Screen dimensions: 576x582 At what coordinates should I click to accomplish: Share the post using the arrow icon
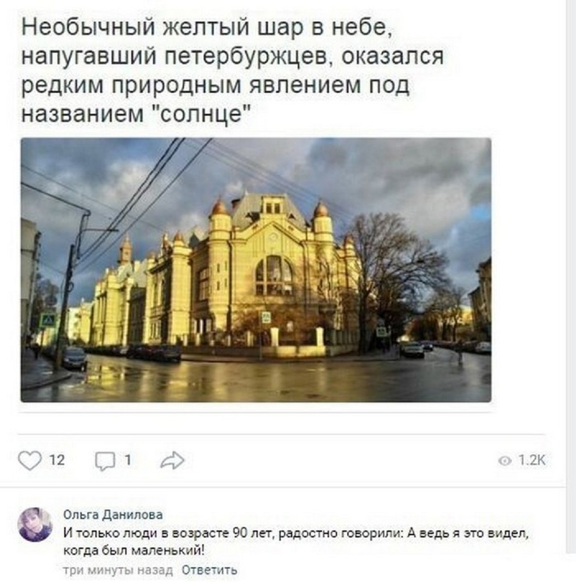pyautogui.click(x=172, y=460)
